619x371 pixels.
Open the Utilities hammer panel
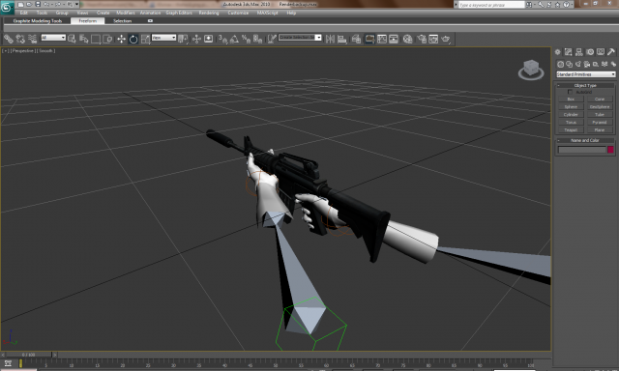(x=611, y=52)
